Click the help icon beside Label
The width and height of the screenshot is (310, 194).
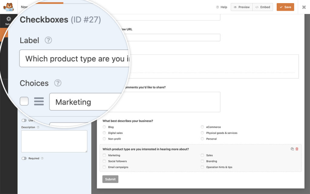point(48,40)
